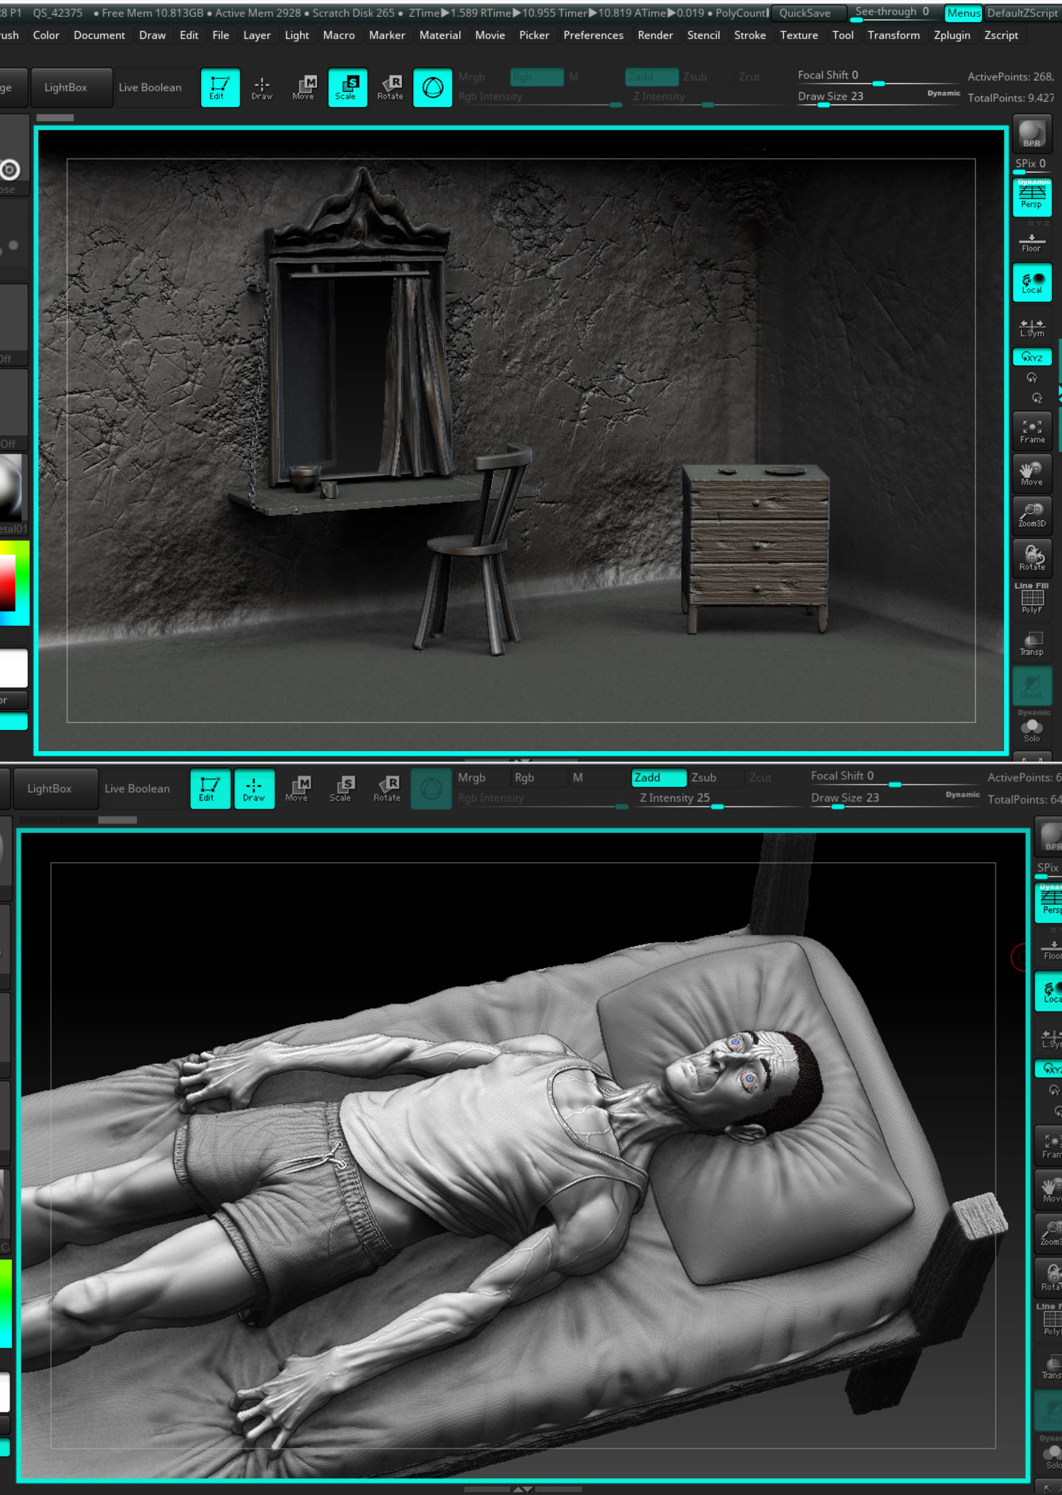This screenshot has width=1062, height=1495.
Task: Select highlighted Scale tool in top toolbar
Action: (x=347, y=88)
